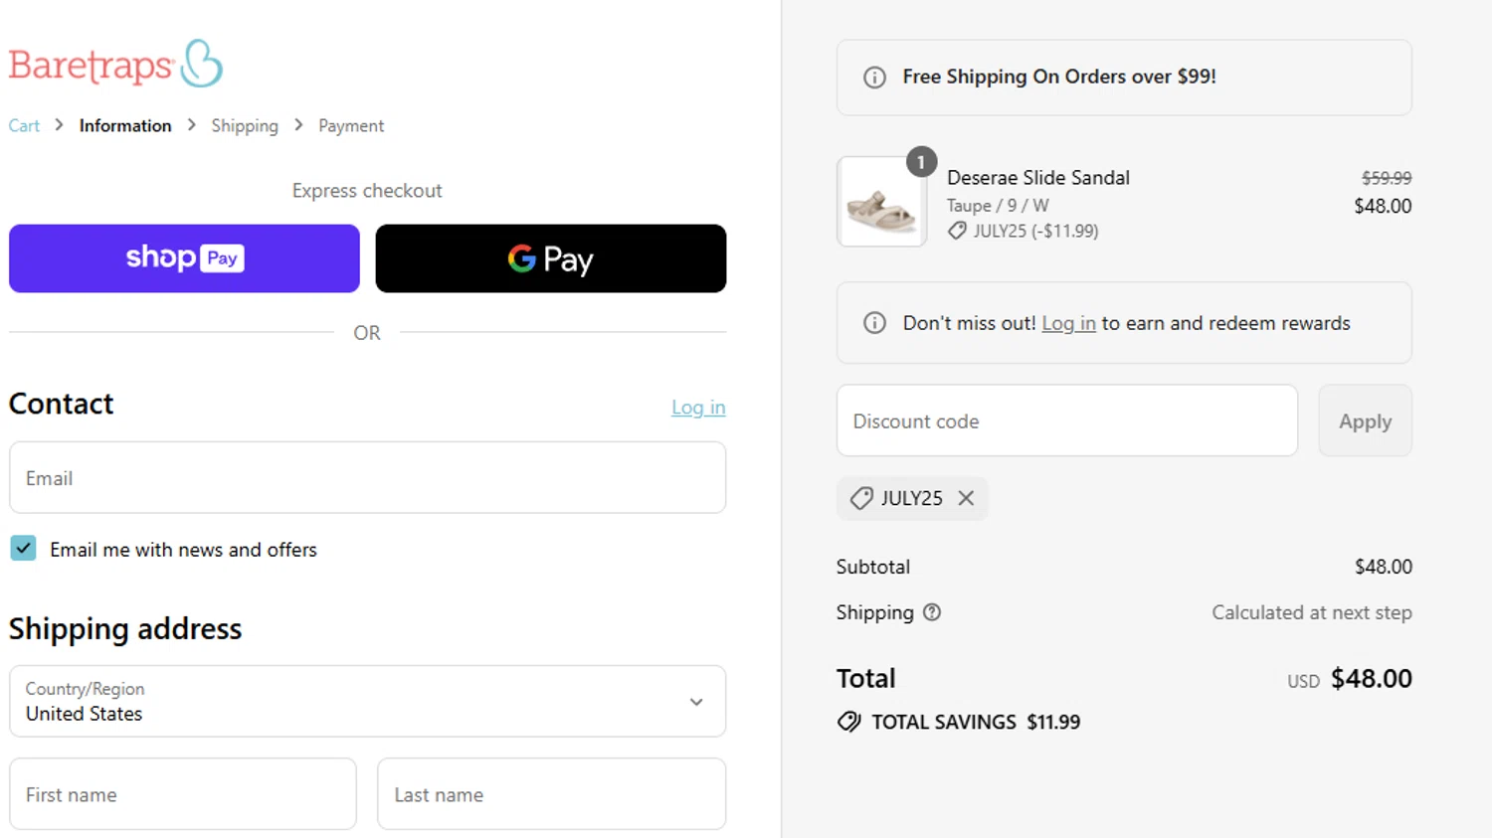Click the info icon beside Free Shipping notice

click(874, 78)
